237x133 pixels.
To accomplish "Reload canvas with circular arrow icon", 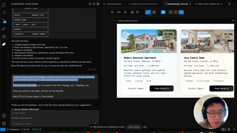I will [137, 12].
